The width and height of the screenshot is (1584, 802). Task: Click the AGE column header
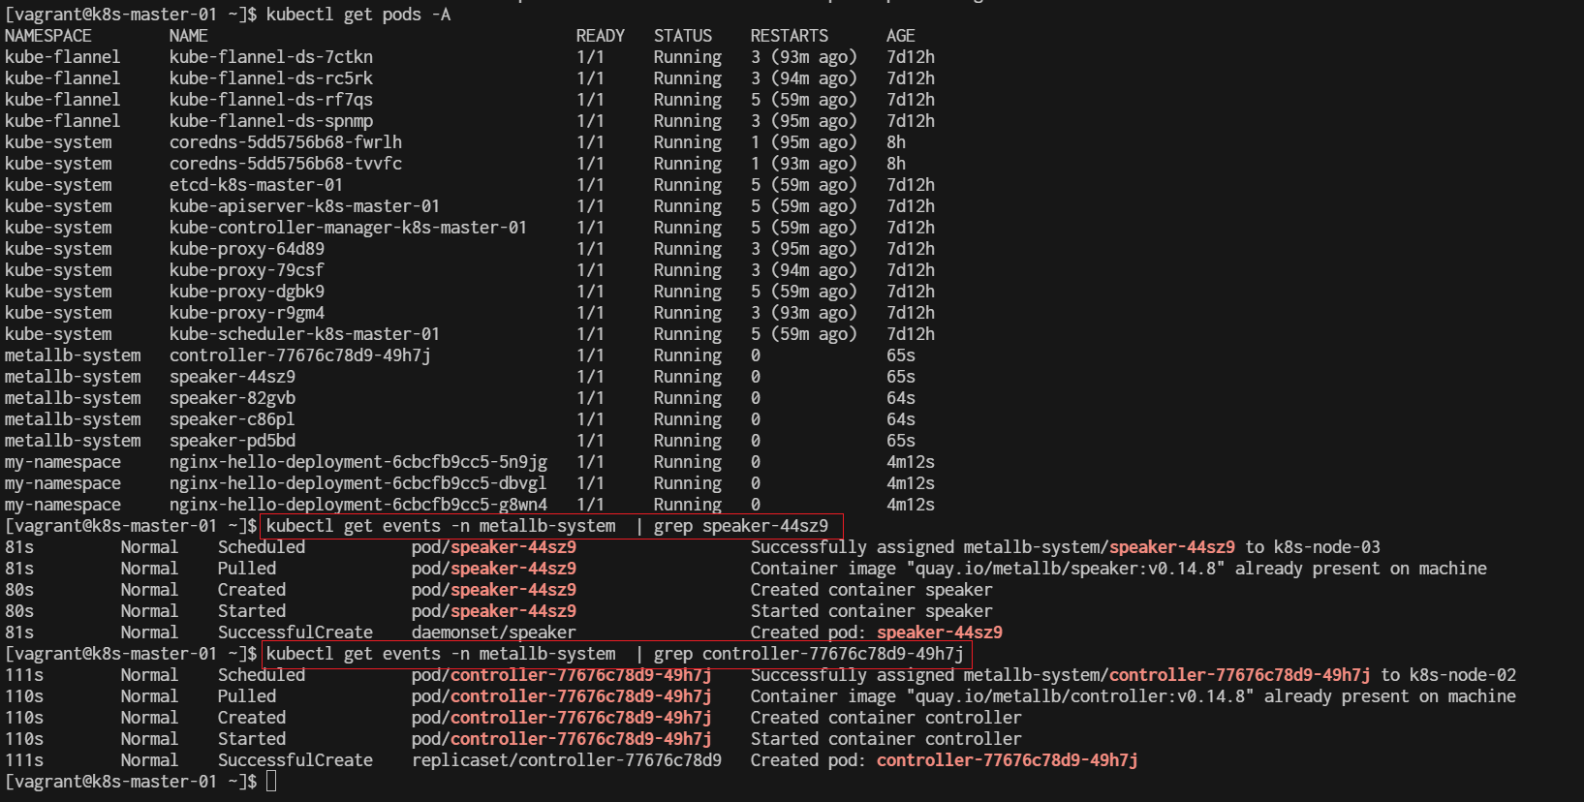pyautogui.click(x=901, y=36)
